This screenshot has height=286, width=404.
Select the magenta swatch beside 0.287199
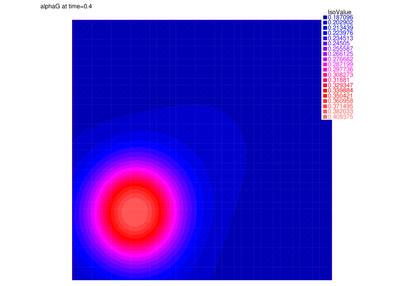(325, 64)
